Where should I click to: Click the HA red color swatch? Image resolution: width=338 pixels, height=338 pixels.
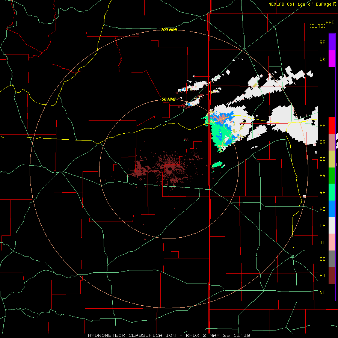[x=332, y=125]
